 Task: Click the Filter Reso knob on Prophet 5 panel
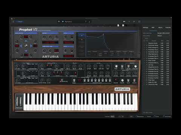pyautogui.click(x=95, y=66)
